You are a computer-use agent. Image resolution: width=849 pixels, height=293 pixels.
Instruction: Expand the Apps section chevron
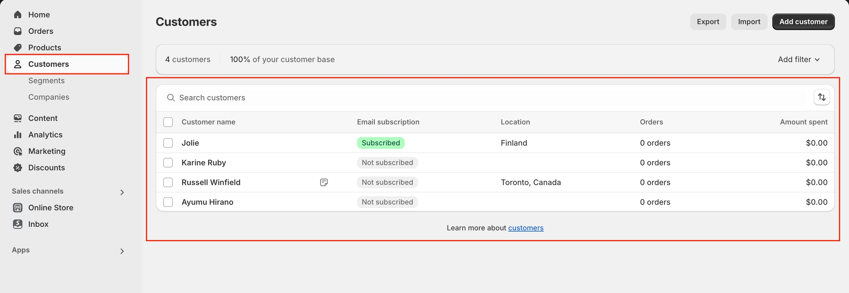point(122,251)
